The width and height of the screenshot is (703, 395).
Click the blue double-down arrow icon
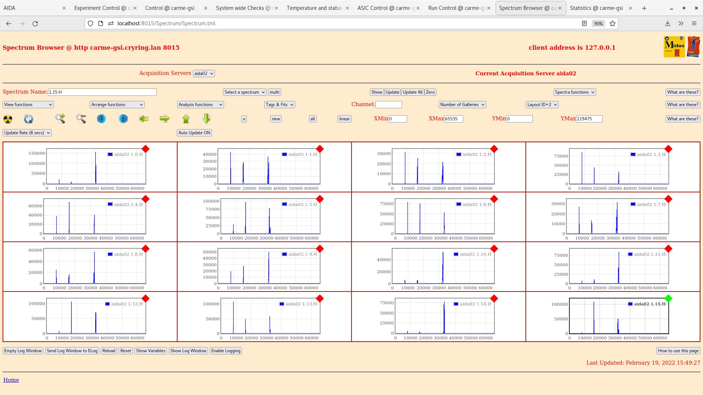[101, 119]
